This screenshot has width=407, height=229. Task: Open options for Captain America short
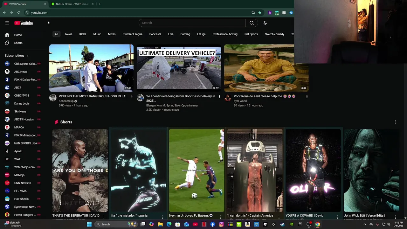click(x=279, y=217)
